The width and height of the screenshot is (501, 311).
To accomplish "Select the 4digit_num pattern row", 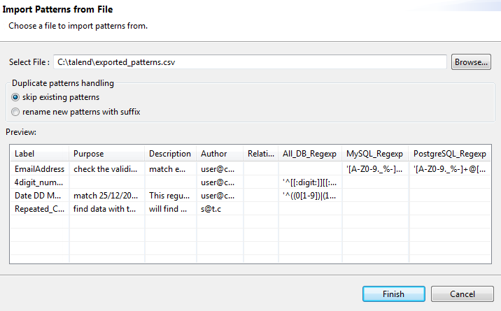I will (40, 182).
